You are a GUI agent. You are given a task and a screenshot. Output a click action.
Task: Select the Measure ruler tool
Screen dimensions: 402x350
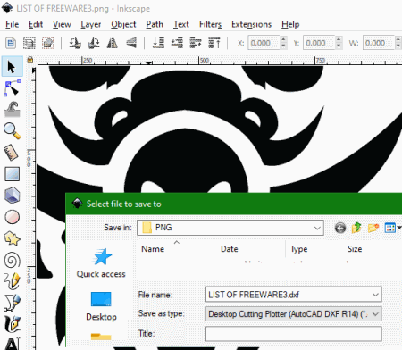[12, 153]
